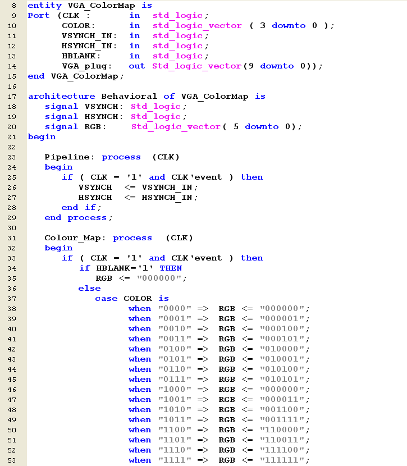
Task: Click 'std_logic_vector' type on line 10
Action: (x=197, y=26)
